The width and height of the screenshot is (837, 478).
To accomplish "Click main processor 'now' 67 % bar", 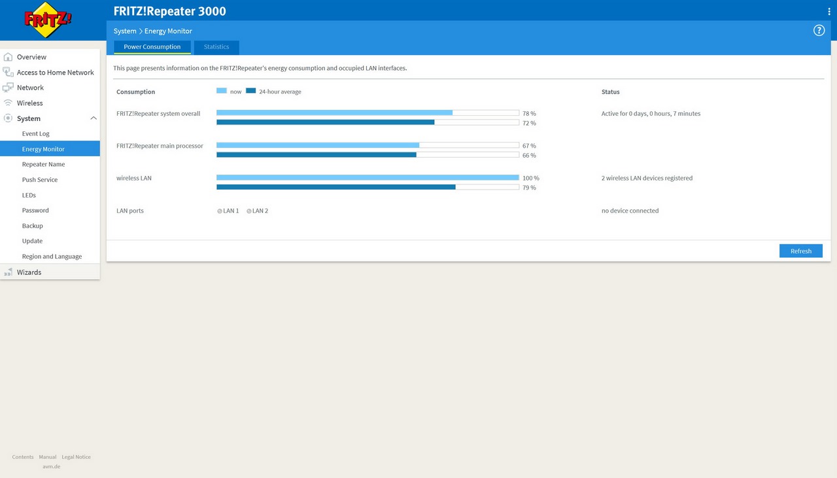I will pyautogui.click(x=367, y=145).
